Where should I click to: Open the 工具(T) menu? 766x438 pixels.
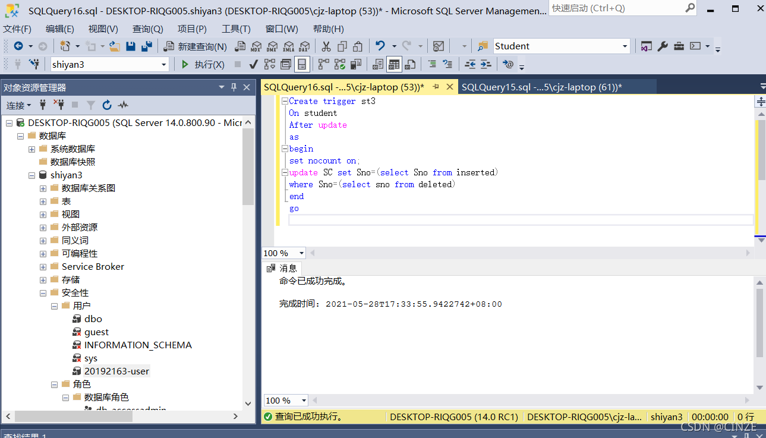[x=236, y=29]
